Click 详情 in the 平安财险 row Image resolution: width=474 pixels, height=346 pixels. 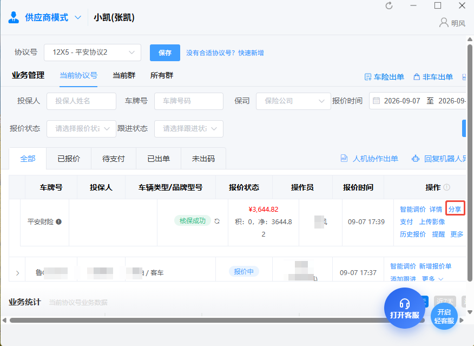pos(436,210)
